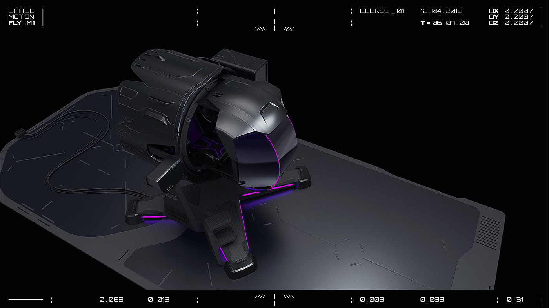
Task: Click the "0.018" value
Action: click(x=158, y=300)
